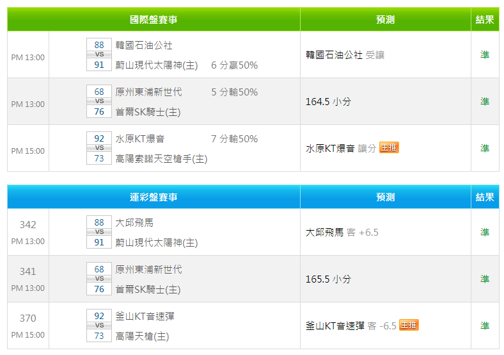Click the prediction 韓國石油公社 受讓
This screenshot has width=504, height=355.
tap(345, 55)
